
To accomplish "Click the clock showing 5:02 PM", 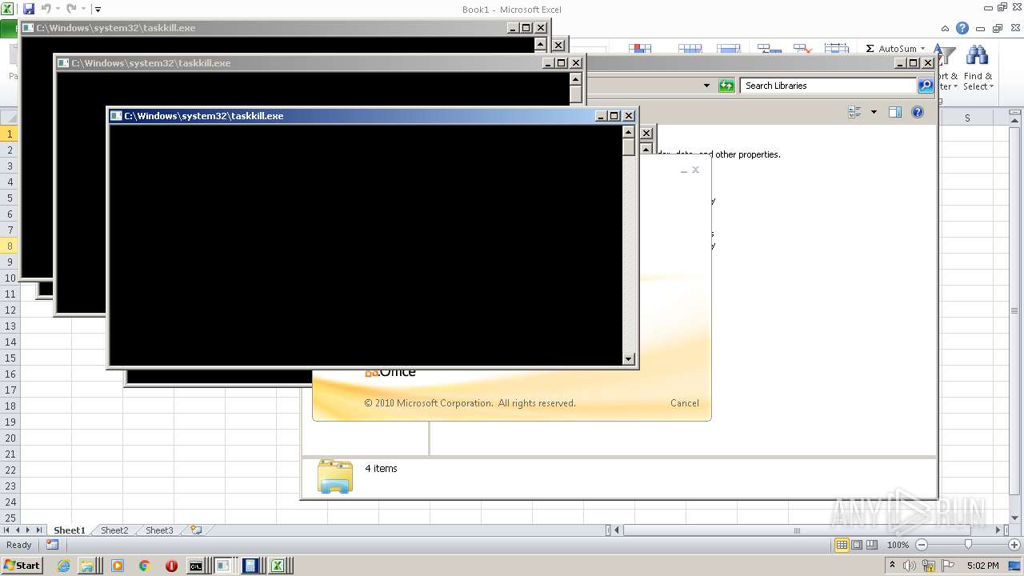I will [983, 566].
